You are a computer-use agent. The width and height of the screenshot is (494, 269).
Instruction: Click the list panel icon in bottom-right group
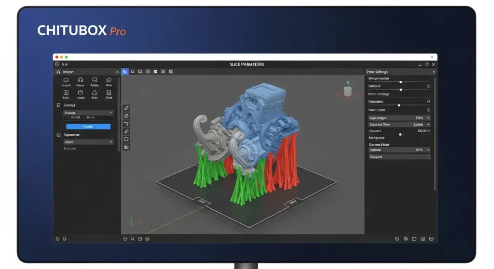[x=423, y=239]
